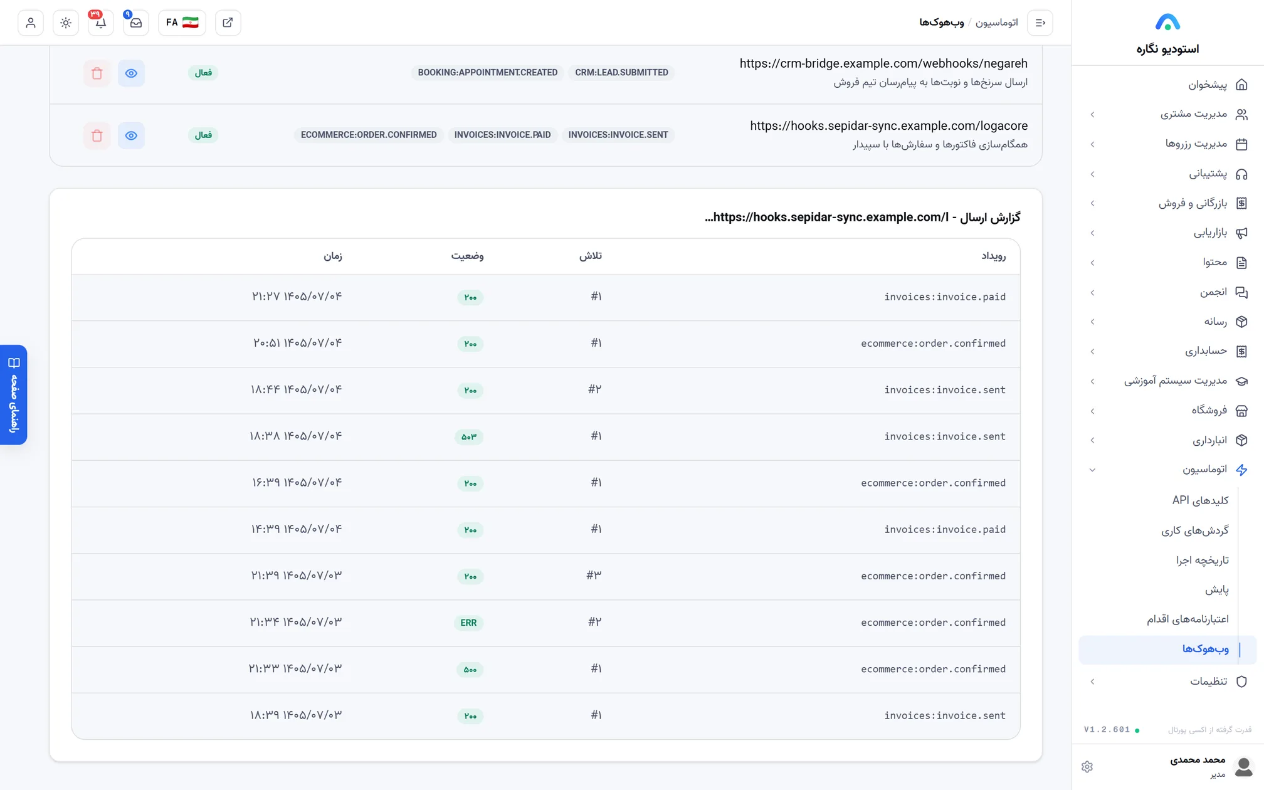Click the محتوا document icon in sidebar
1264x790 pixels.
[1241, 263]
